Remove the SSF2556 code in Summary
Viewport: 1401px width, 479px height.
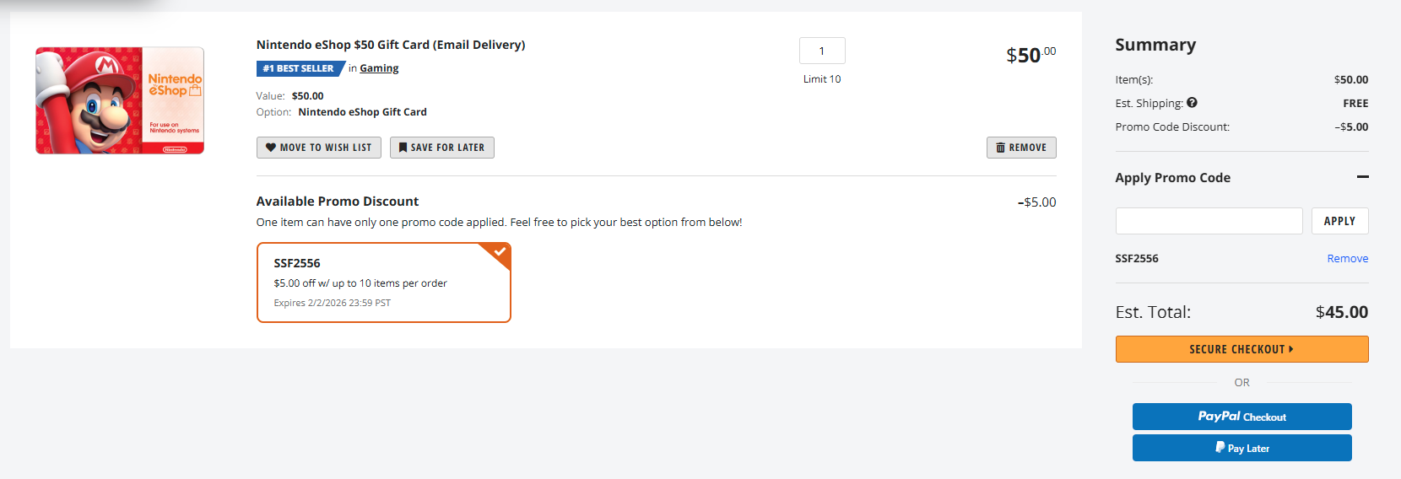(1347, 259)
